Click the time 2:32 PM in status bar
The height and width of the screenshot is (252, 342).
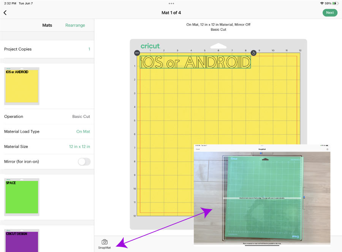[x=10, y=3]
